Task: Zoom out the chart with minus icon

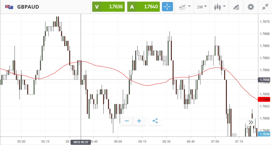Action: [x=127, y=121]
